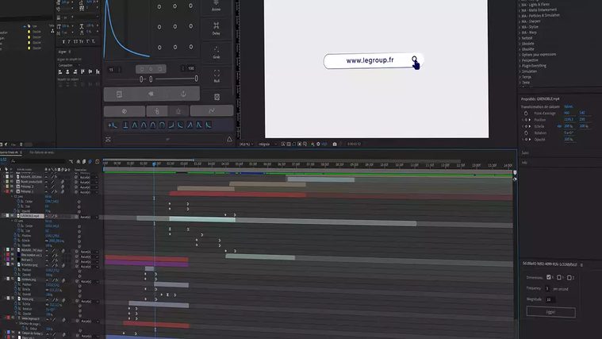The width and height of the screenshot is (602, 339).
Task: Click the first faux-bold text style icon
Action: click(x=63, y=41)
